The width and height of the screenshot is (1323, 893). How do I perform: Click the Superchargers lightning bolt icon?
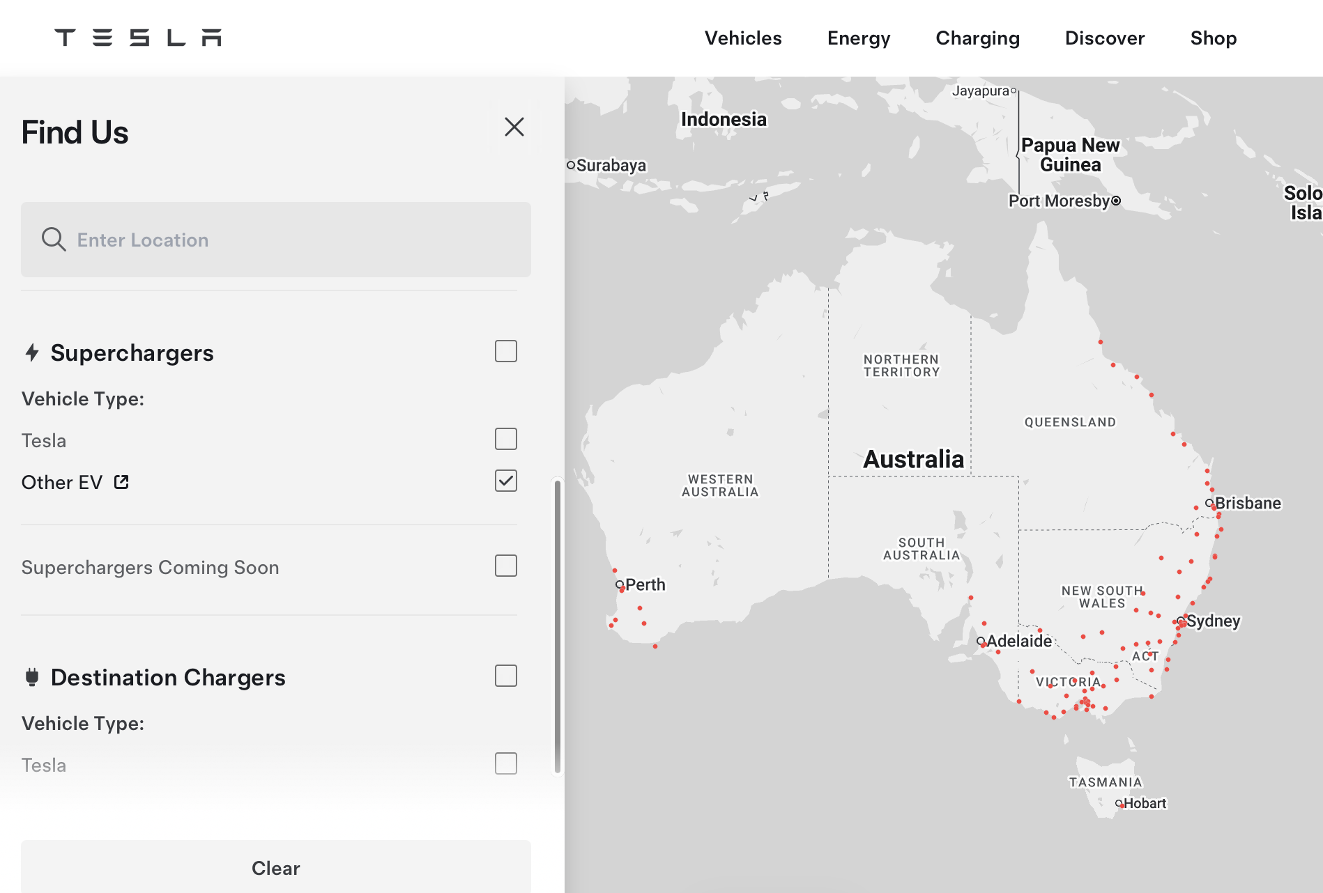[32, 352]
